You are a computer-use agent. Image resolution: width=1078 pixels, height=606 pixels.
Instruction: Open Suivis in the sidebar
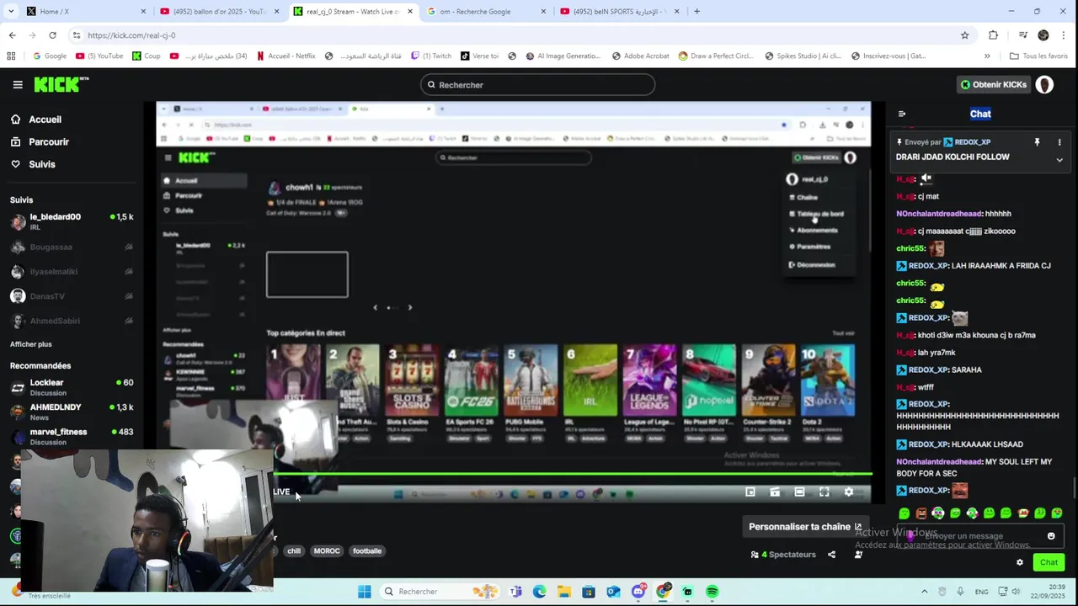click(42, 164)
